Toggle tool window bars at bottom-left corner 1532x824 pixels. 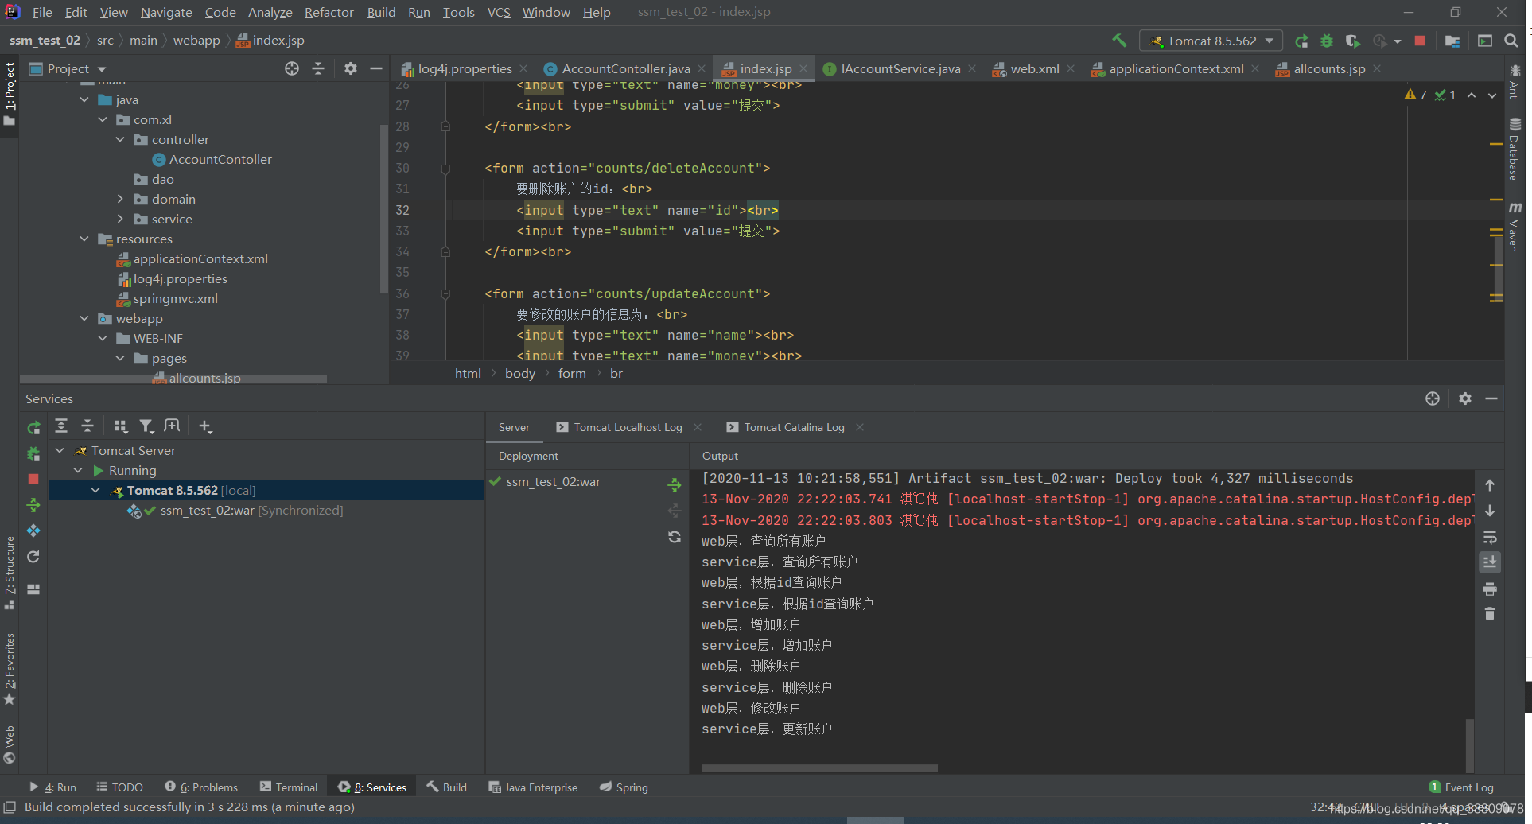point(10,807)
